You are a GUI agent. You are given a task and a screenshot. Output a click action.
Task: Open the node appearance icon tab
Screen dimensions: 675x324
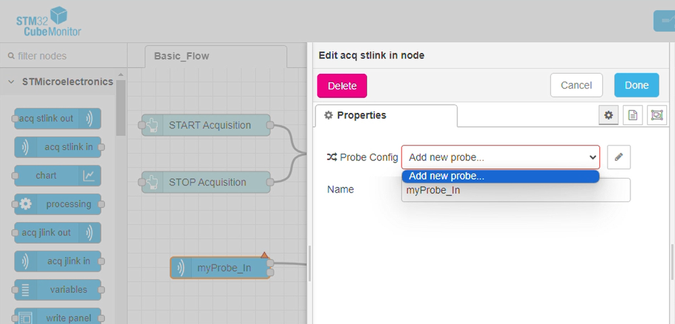[657, 115]
